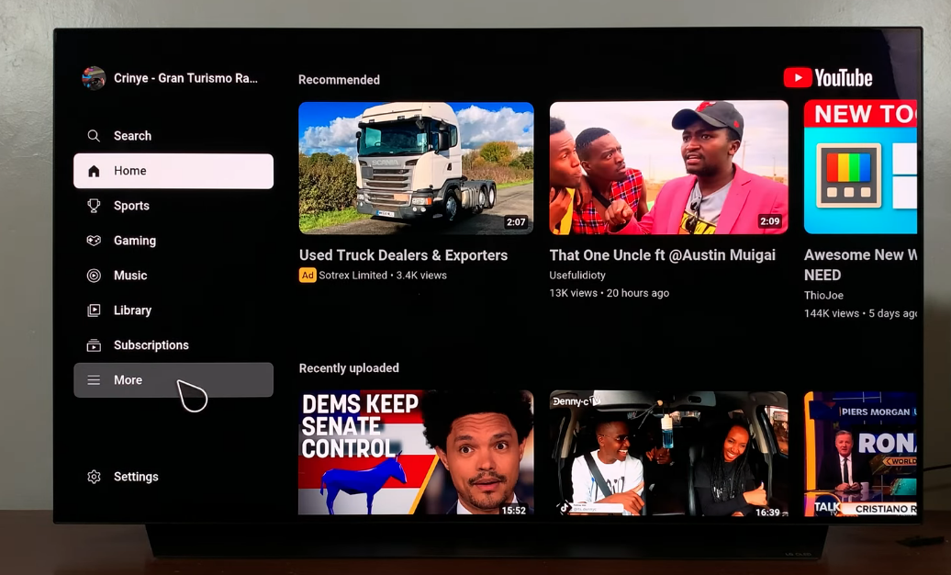Click the 144K views text

(x=832, y=313)
